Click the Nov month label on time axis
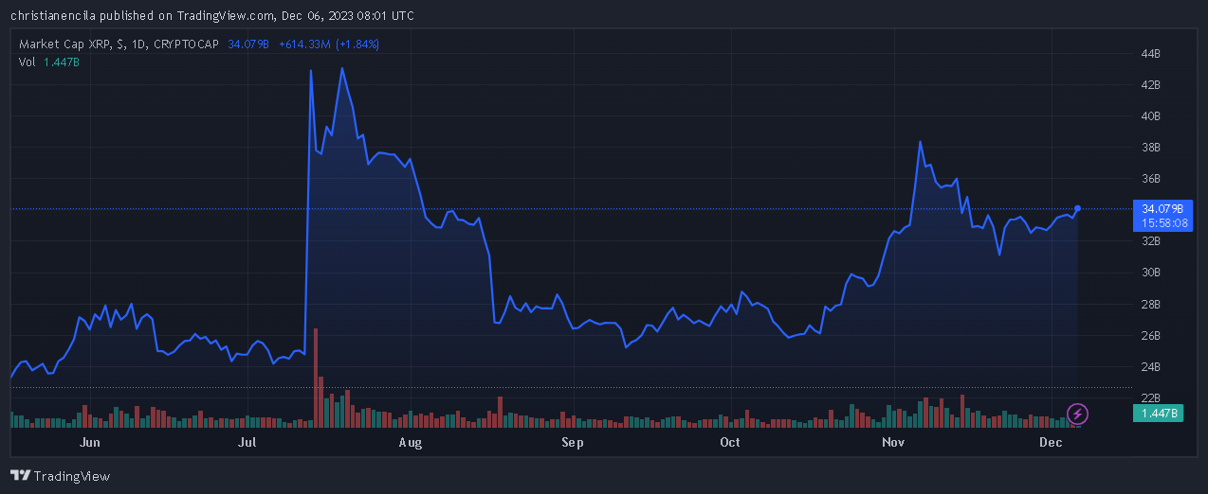This screenshot has height=494, width=1208. (x=893, y=442)
